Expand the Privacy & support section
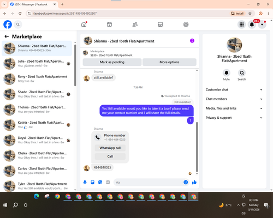The width and height of the screenshot is (273, 218). click(x=234, y=118)
